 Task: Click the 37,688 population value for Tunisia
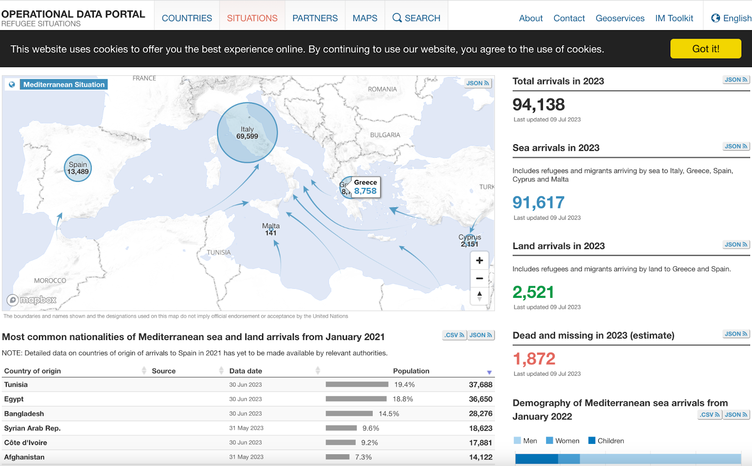(x=480, y=385)
